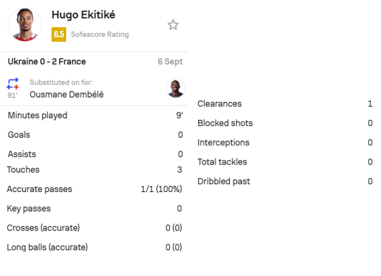Click the substitution arrows icon

point(13,83)
